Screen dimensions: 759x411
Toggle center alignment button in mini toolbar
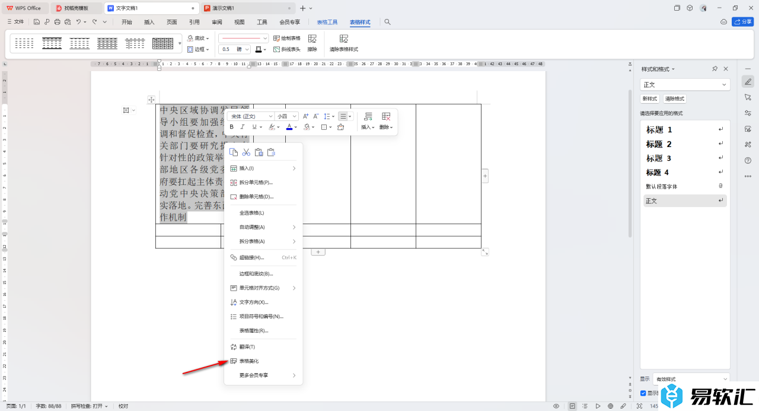[343, 116]
